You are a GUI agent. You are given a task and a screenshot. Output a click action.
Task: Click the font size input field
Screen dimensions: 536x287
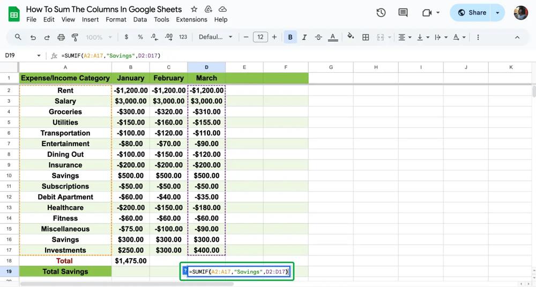tap(260, 37)
